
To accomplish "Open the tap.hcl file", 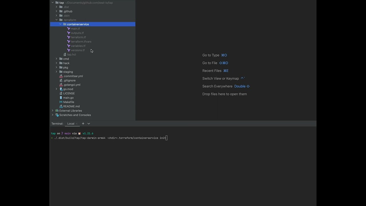I will [x=71, y=54].
